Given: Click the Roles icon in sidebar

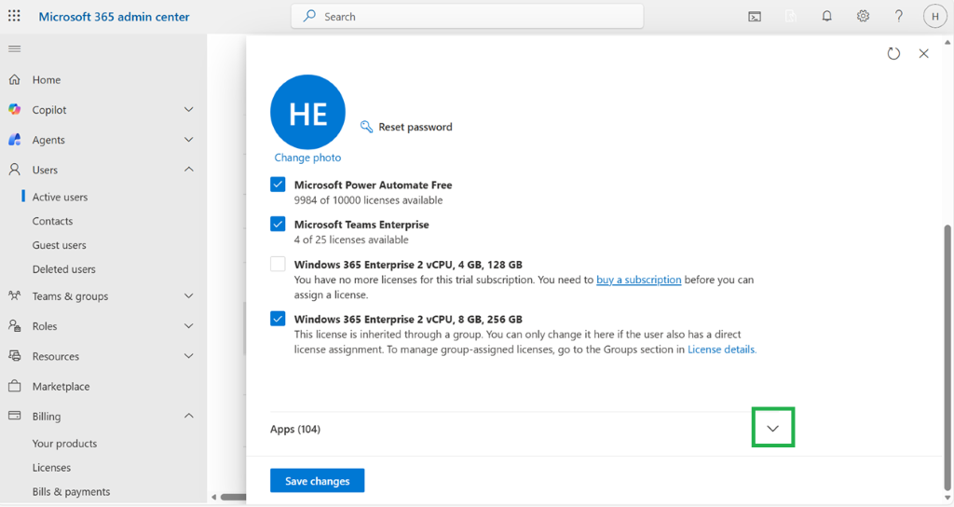Looking at the screenshot, I should click(15, 325).
